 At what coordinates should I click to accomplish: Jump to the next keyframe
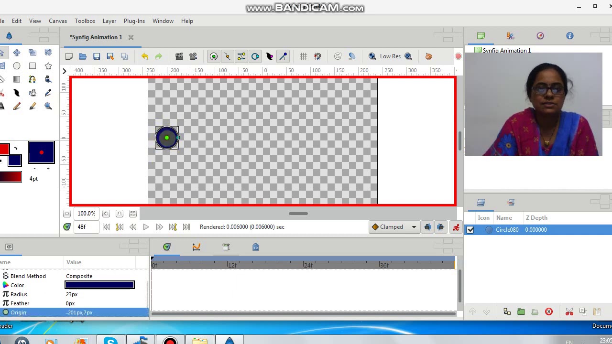173,227
